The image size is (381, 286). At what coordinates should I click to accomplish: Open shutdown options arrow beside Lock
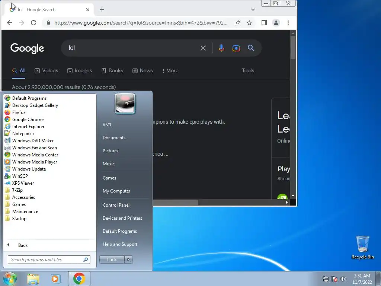[128, 260]
